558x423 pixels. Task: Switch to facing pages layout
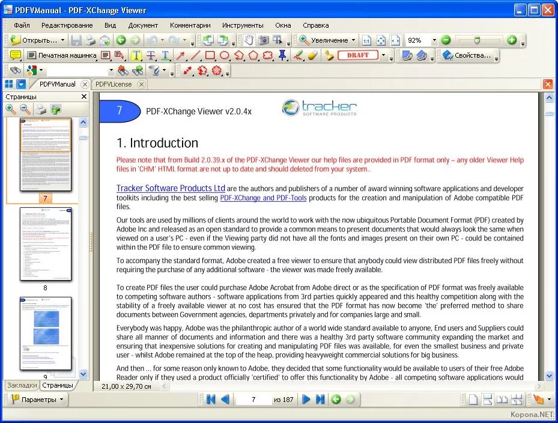coord(502,400)
